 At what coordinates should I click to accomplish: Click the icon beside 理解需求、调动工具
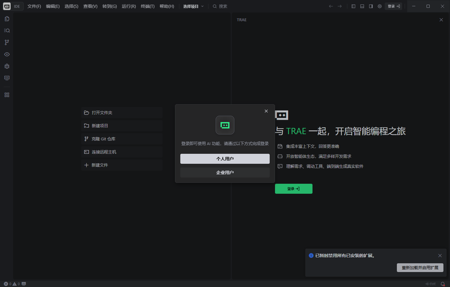click(x=280, y=166)
